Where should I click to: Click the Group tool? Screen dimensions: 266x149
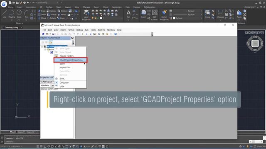[207, 14]
